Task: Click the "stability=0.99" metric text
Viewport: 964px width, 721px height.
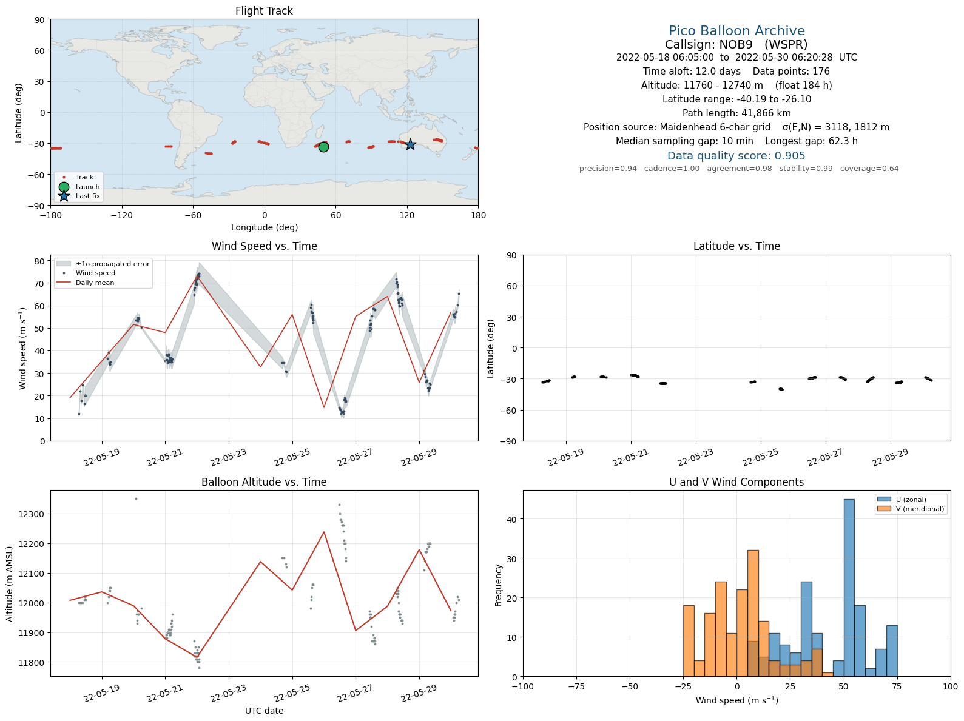Action: pos(806,169)
